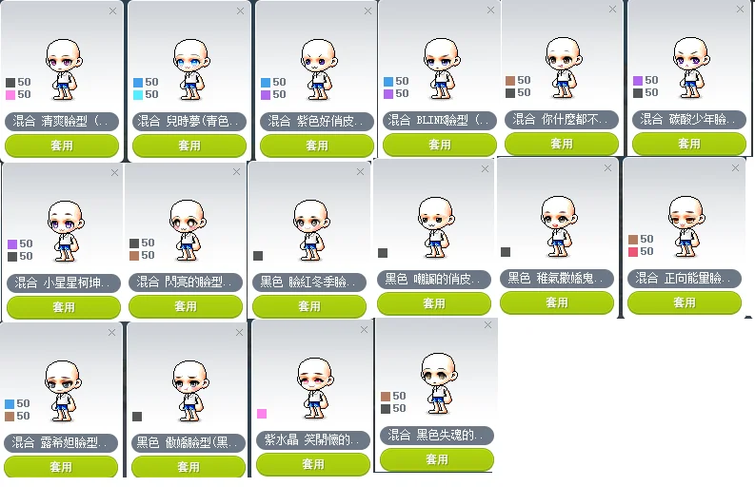The width and height of the screenshot is (755, 487).
Task: Select the 你什麼都不 character preview
Action: pyautogui.click(x=565, y=68)
